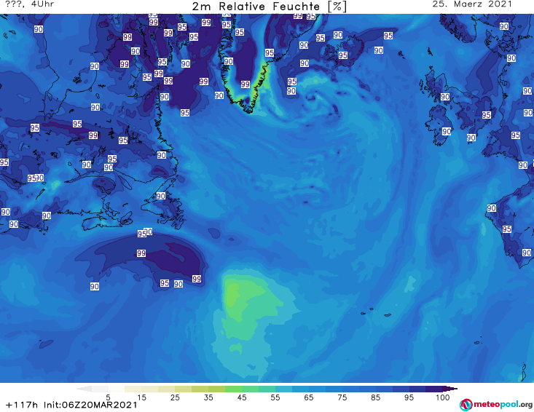Select the '+117h Init:06Z20MAR2021' forecast text

(72, 405)
